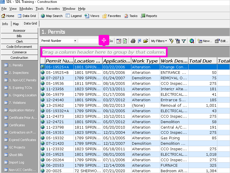Open the File menu
Viewport: 230px width, 173px height.
(4, 9)
